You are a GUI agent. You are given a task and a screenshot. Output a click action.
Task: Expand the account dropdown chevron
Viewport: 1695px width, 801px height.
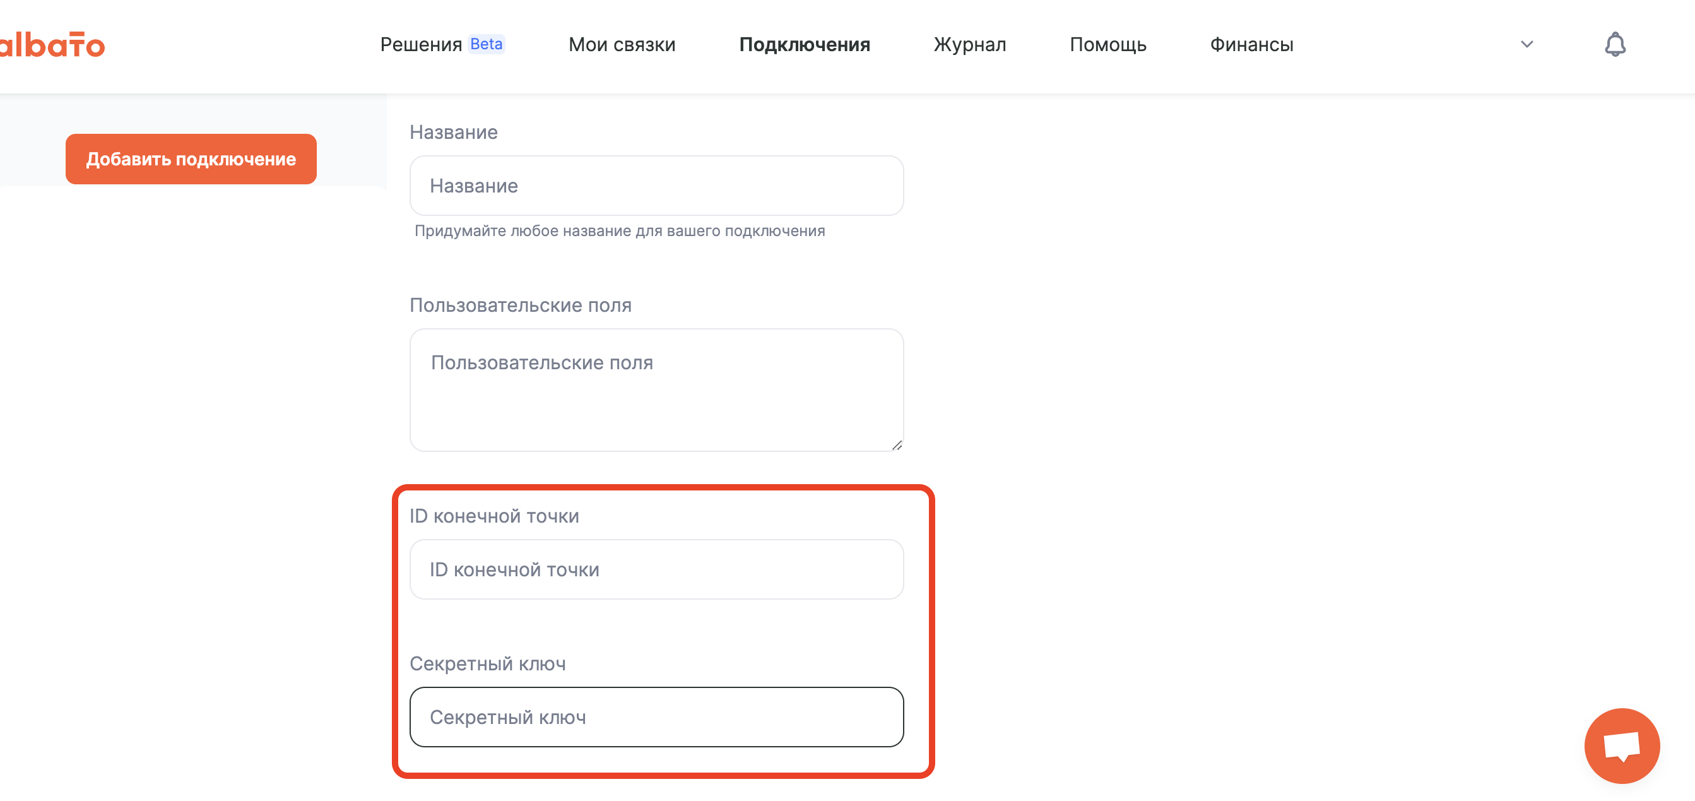[1527, 44]
